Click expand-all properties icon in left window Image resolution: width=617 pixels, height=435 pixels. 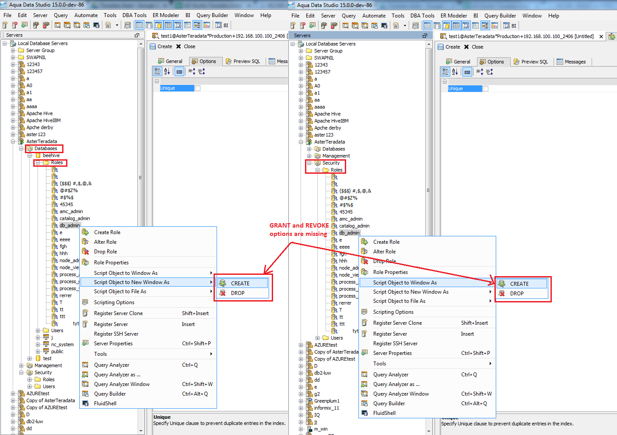(192, 71)
